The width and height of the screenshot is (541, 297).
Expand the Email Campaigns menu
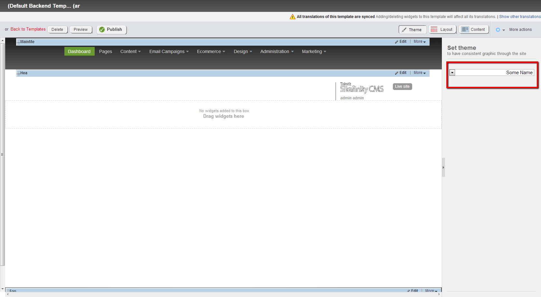pos(169,51)
